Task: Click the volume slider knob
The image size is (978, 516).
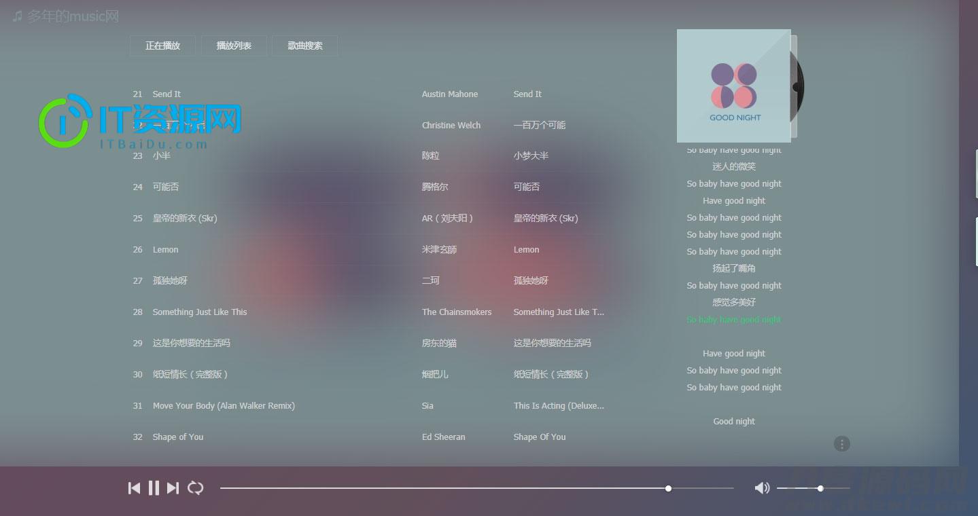Action: (820, 488)
